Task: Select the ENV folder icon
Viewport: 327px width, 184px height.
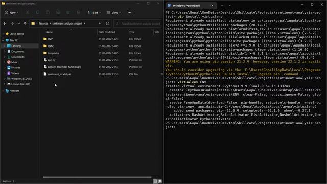Action: click(x=45, y=39)
